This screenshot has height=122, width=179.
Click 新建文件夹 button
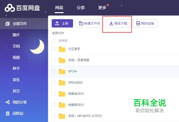(x=89, y=23)
